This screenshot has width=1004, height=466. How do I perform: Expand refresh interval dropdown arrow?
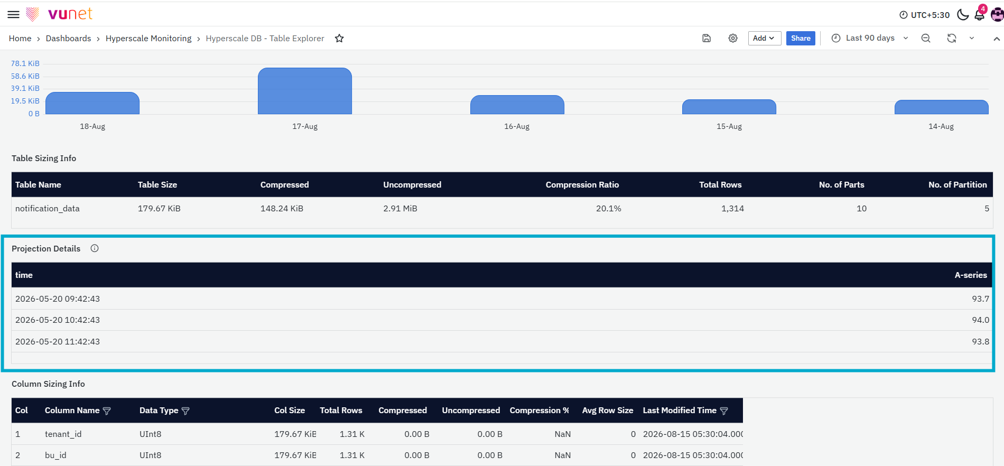pyautogui.click(x=972, y=38)
